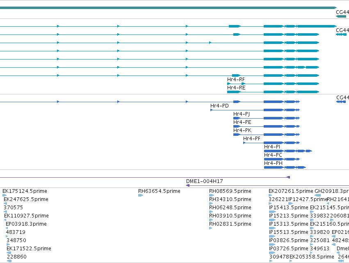Image resolution: width=349 pixels, height=263 pixels.
Task: Click the EK205358.5prime label
Action: pos(312,257)
